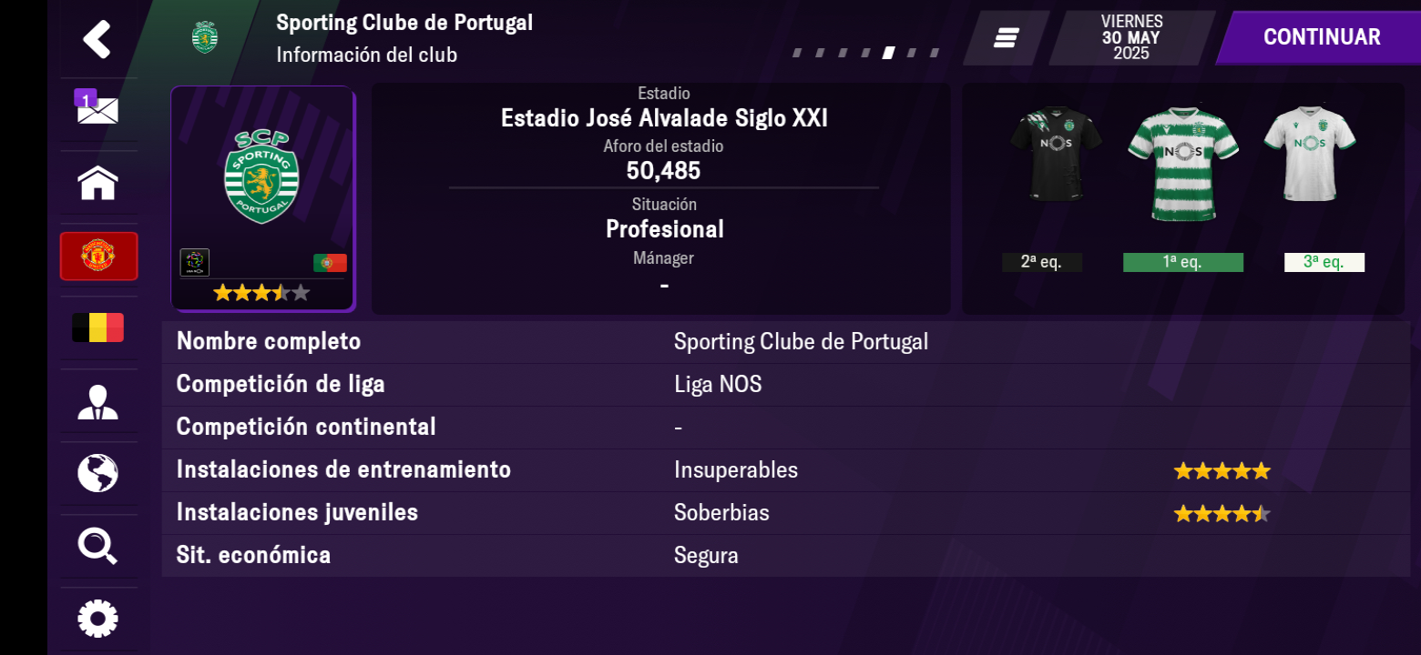1421x655 pixels.
Task: Click the Estadio José Alvalade stadium name
Action: 664,118
